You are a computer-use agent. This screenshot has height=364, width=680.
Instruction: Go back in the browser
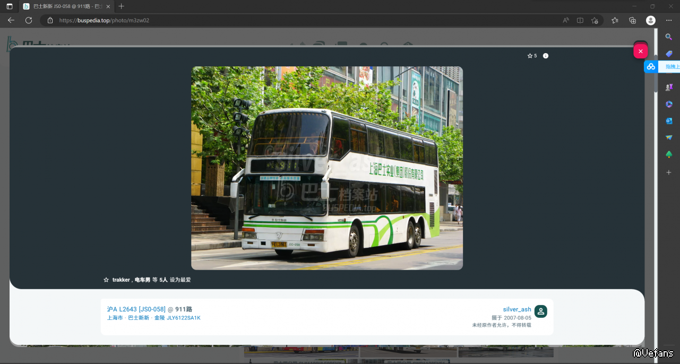[11, 20]
